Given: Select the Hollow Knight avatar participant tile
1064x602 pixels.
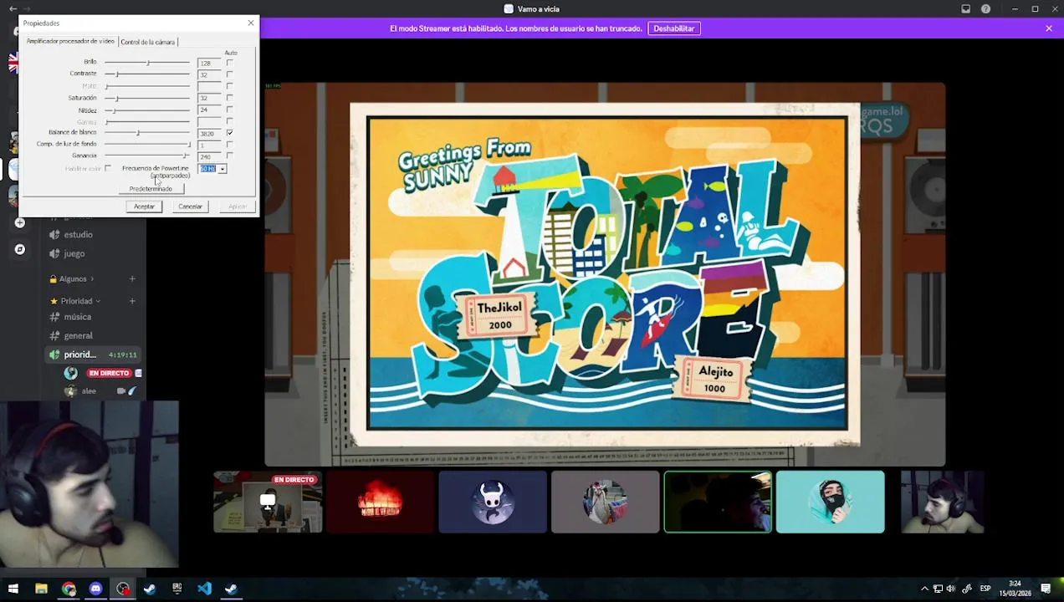Looking at the screenshot, I should 493,502.
